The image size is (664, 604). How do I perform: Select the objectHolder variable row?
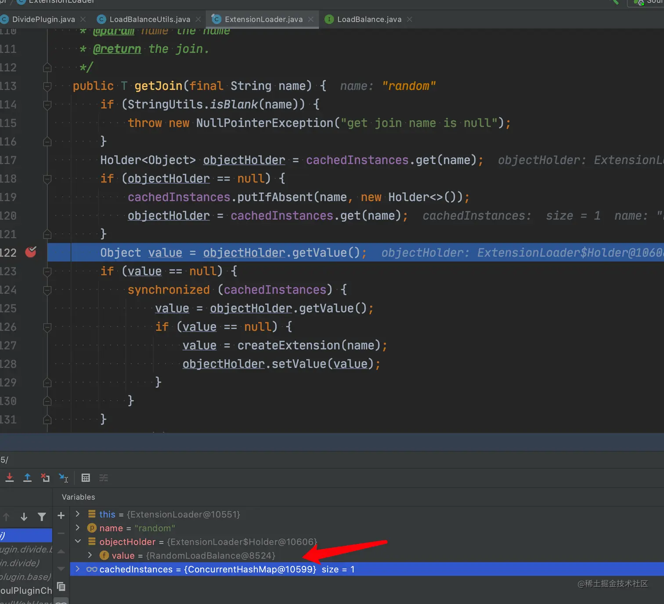pos(367,542)
